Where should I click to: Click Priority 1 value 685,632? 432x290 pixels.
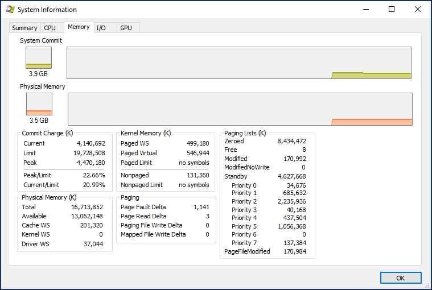tap(294, 193)
